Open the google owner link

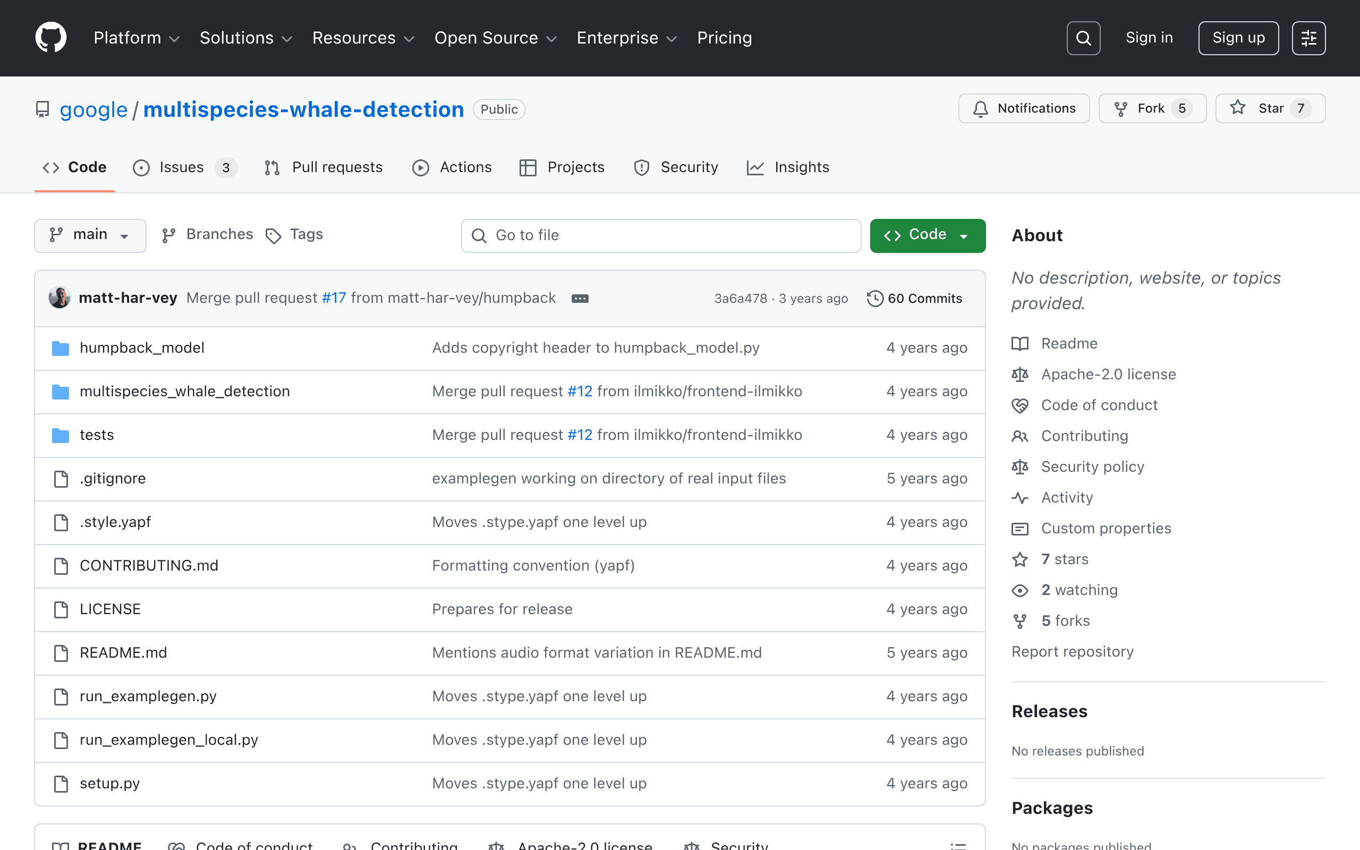point(93,109)
